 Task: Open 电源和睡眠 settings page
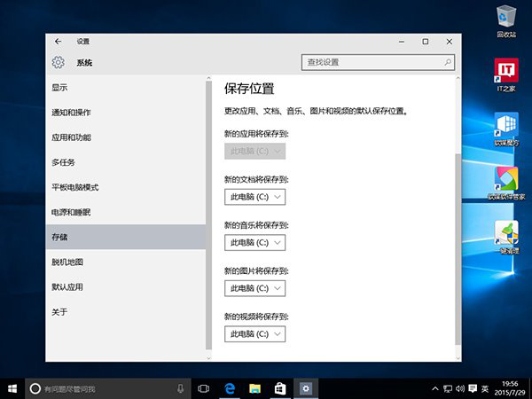pos(71,213)
